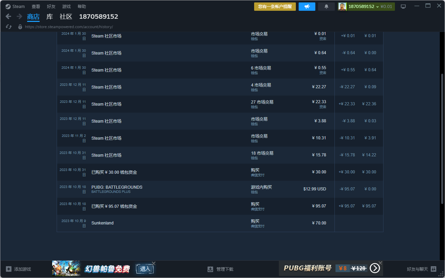The height and width of the screenshot is (278, 445).
Task: Reload page with the refresh icon
Action: tap(9, 27)
